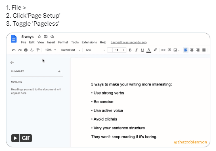Screen dimensions: 216x151
Task: Click the '5 ways' document title
Action: click(x=27, y=37)
